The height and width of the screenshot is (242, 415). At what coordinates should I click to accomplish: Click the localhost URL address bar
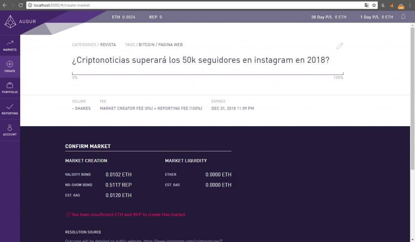[196, 5]
